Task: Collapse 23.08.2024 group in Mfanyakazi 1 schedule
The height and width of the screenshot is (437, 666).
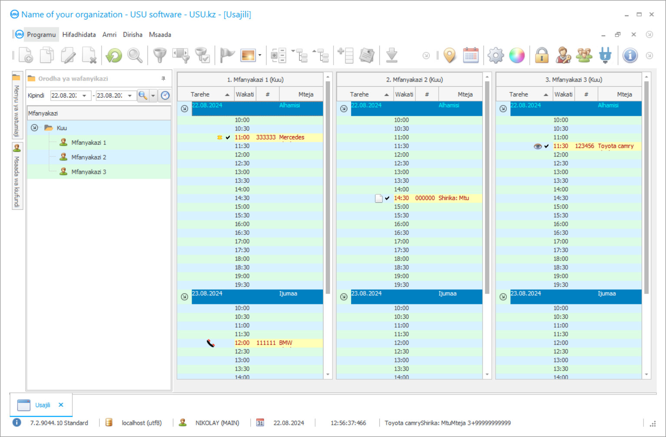Action: pos(184,297)
